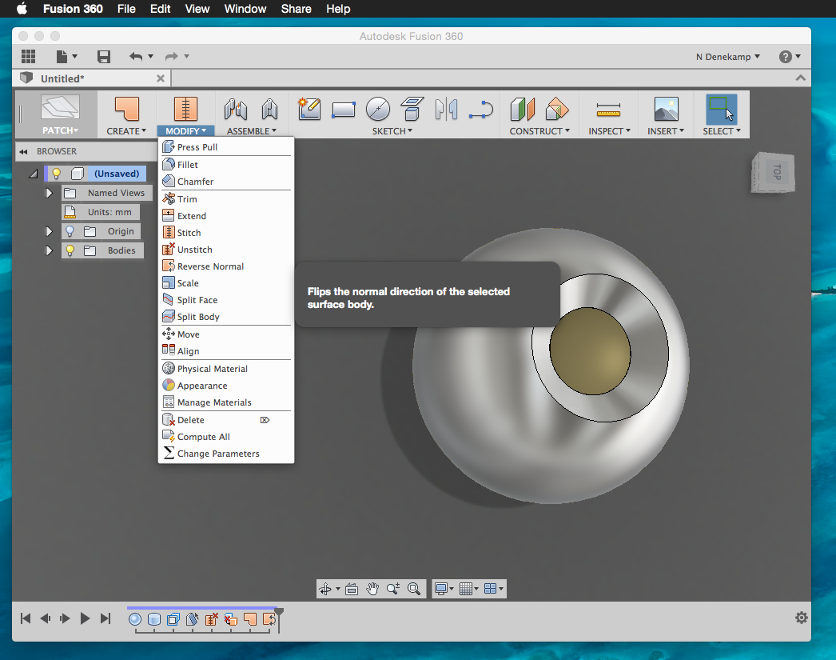836x660 pixels.
Task: Toggle Origin folder visibility lightbulb
Action: (70, 231)
